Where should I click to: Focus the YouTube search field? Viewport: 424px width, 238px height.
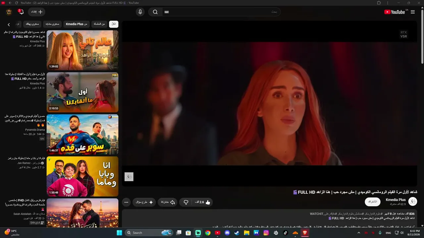point(221,12)
